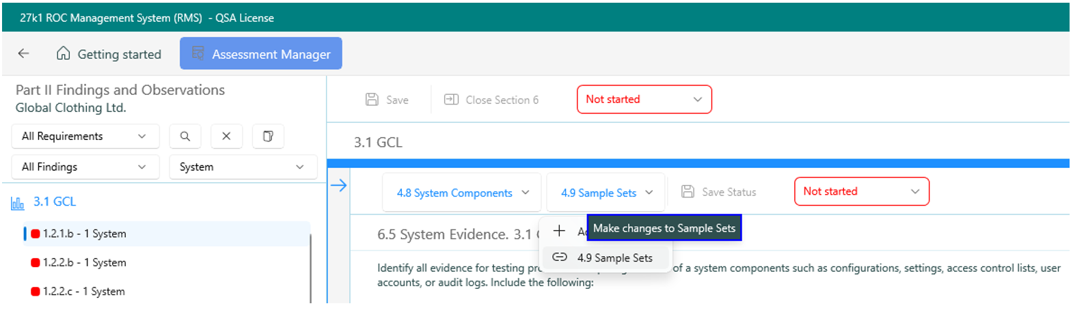
Task: Click the blue right arrow panel expander
Action: click(339, 186)
